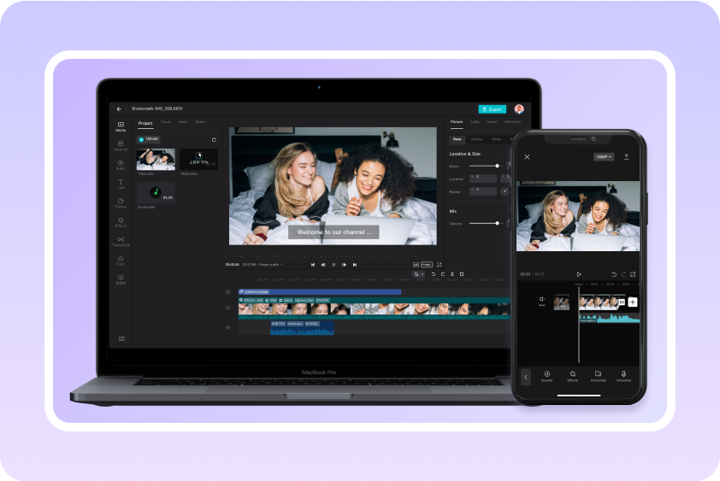Click the refresh icon in the Project panel
This screenshot has width=720, height=481.
pyautogui.click(x=214, y=139)
